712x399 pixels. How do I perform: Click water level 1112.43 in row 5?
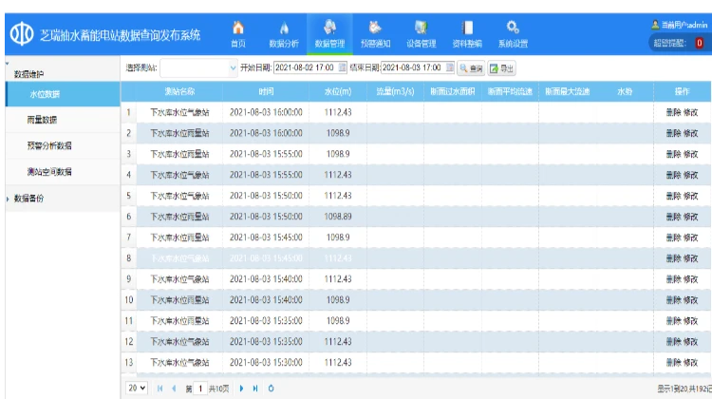tap(338, 196)
